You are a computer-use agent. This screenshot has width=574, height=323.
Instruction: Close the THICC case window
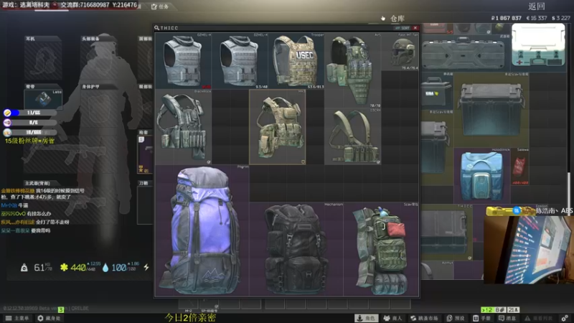415,28
